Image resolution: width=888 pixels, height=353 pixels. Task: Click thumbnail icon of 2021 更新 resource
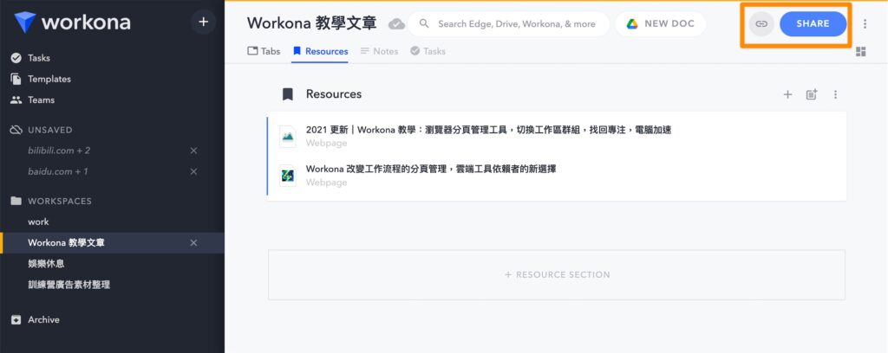(288, 136)
